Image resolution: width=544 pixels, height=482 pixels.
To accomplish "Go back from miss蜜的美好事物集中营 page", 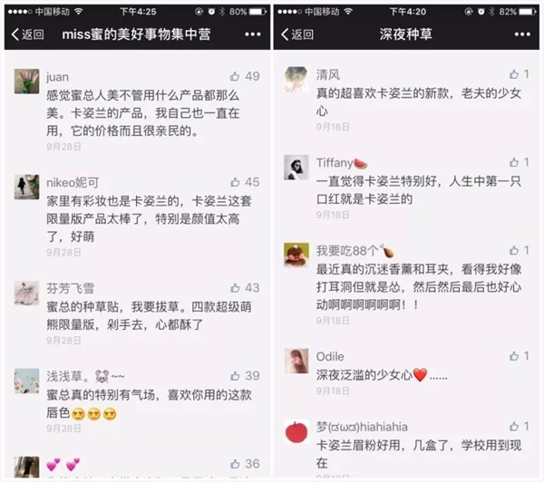I will click(28, 34).
